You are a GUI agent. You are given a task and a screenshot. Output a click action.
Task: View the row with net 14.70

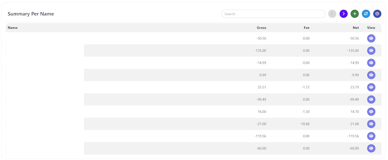pyautogui.click(x=371, y=112)
